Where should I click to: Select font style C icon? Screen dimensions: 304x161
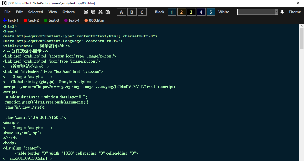142,12
